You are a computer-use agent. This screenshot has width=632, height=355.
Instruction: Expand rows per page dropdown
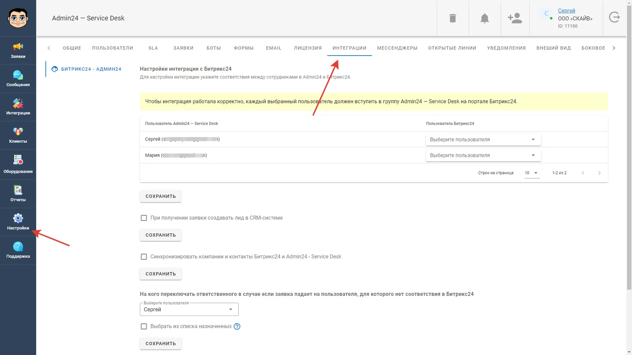point(532,173)
